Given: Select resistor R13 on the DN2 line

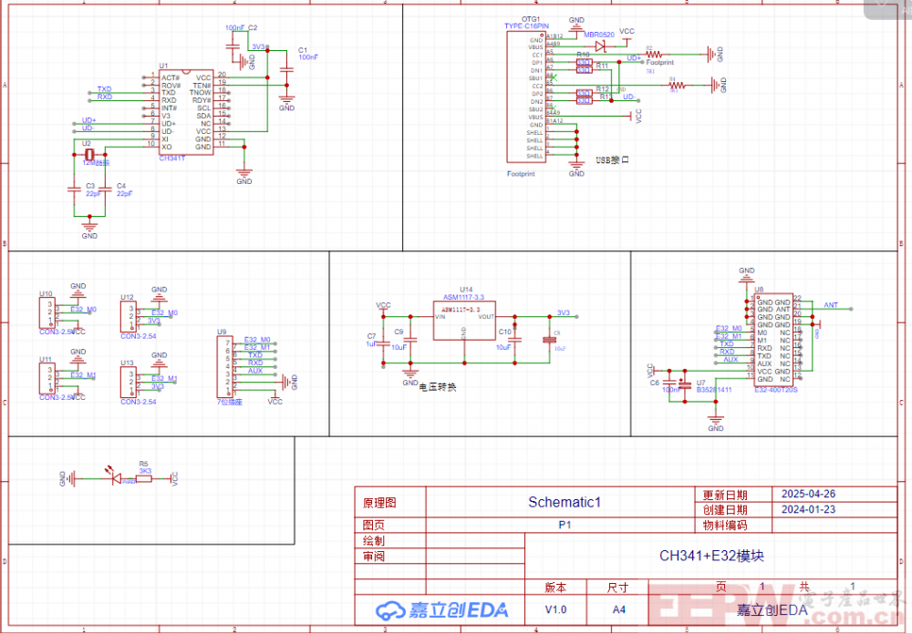Looking at the screenshot, I should point(584,100).
